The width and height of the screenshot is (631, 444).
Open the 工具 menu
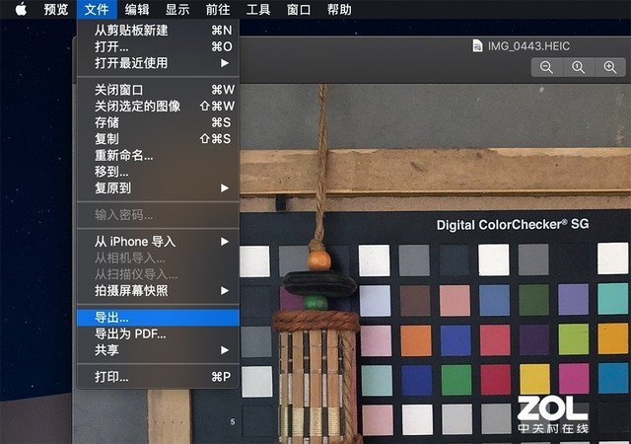258,9
